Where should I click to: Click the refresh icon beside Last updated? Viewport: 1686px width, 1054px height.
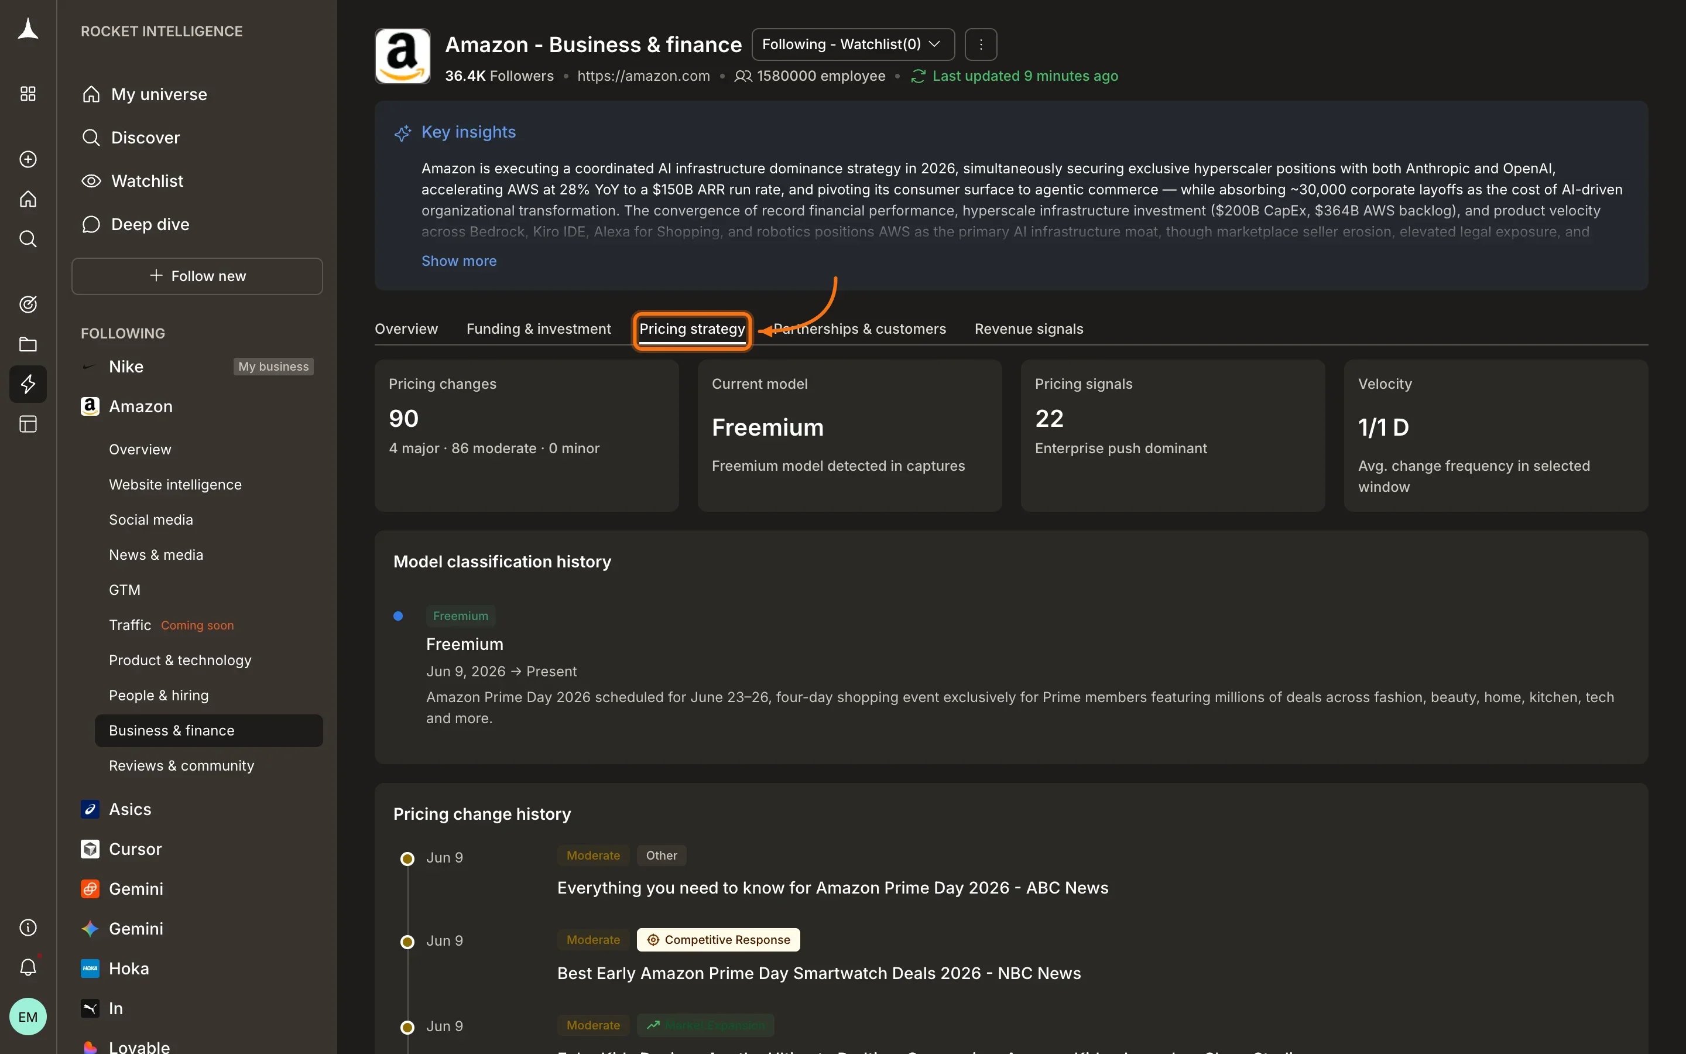917,76
